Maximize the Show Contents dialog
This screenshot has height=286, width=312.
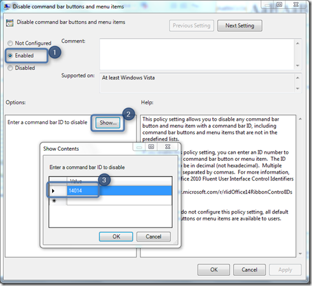(151, 147)
